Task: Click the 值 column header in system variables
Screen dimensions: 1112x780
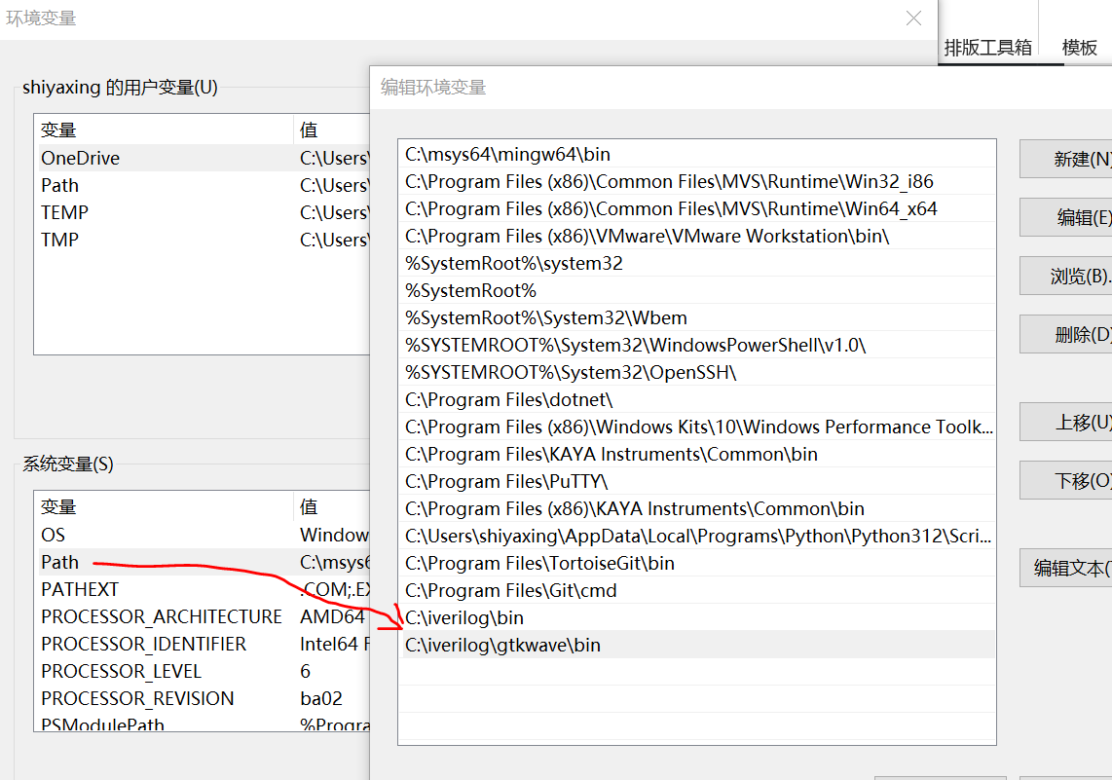Action: (x=332, y=506)
